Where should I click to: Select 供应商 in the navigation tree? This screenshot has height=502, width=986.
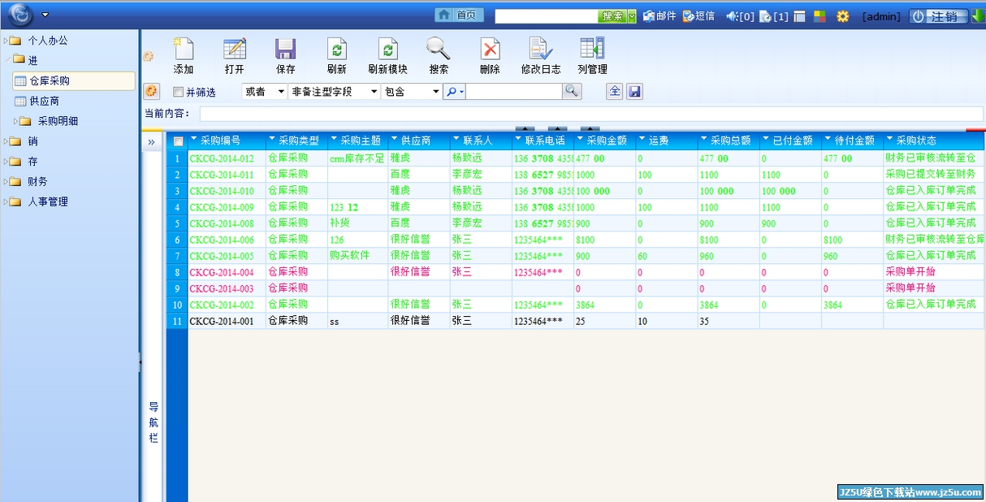(44, 102)
